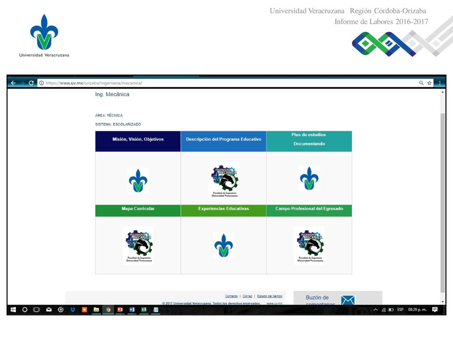Click Ingeniería Mecánica logo under Campo Profesional
This screenshot has height=340, width=453.
310,245
